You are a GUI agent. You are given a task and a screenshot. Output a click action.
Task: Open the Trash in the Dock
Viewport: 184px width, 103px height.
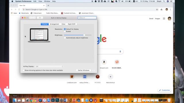pos(169,100)
